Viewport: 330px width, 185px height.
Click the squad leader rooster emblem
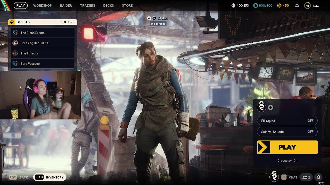point(261,107)
